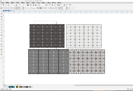Click the Print icon in the standard toolbar
This screenshot has width=133, height=91.
coord(9,5)
